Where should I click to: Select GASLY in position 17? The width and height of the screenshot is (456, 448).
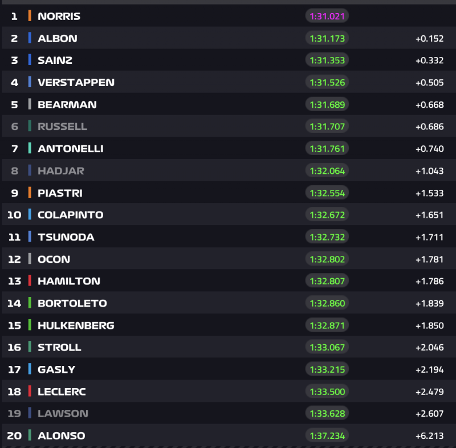click(56, 369)
